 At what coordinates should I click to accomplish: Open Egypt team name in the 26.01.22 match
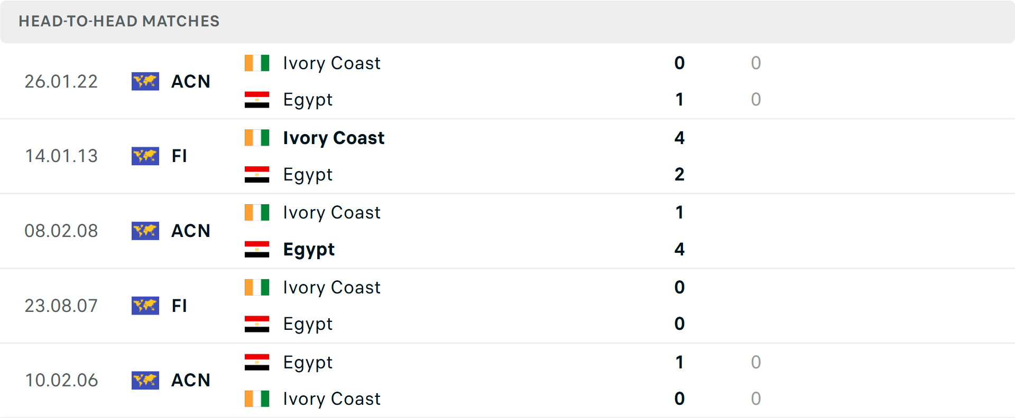(308, 100)
